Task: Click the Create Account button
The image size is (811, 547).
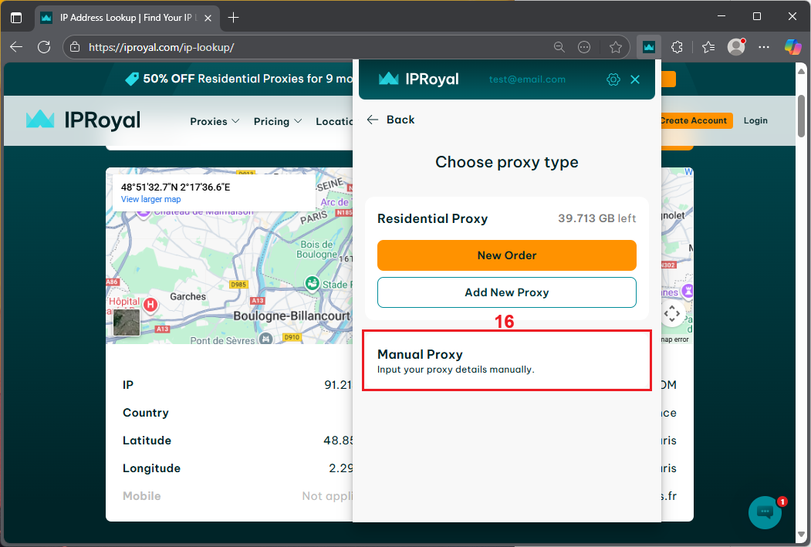Action: tap(696, 120)
